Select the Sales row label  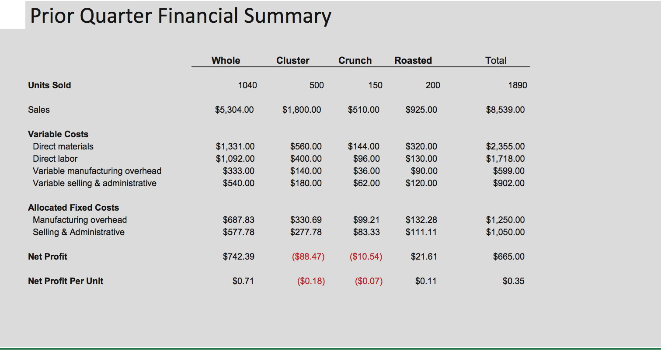pyautogui.click(x=39, y=110)
